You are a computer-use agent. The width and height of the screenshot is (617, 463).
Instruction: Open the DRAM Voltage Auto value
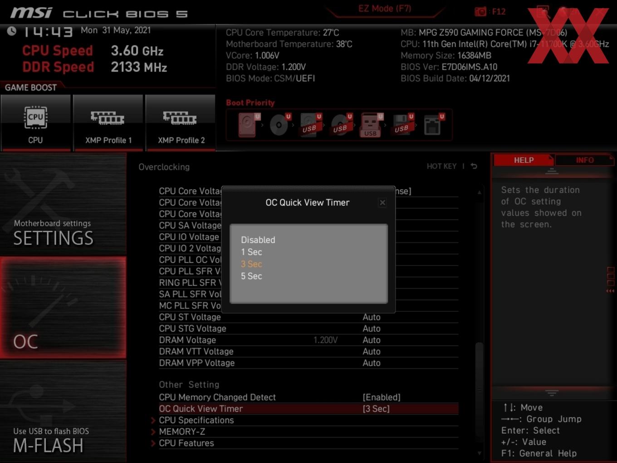point(372,340)
